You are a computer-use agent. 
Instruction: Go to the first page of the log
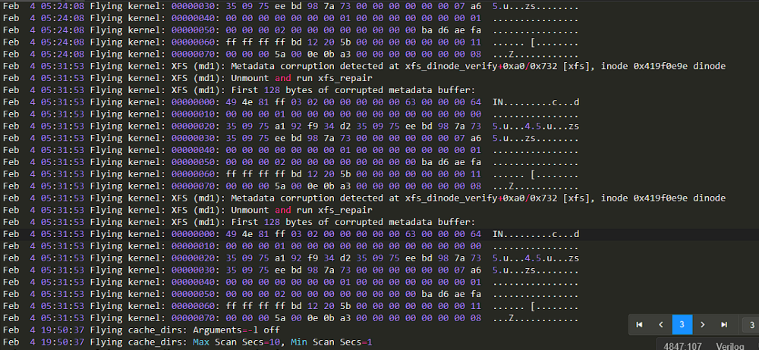pyautogui.click(x=639, y=325)
